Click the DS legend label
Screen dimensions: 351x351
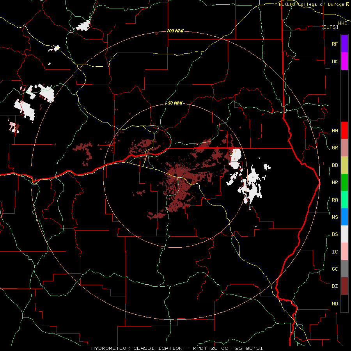coord(335,234)
